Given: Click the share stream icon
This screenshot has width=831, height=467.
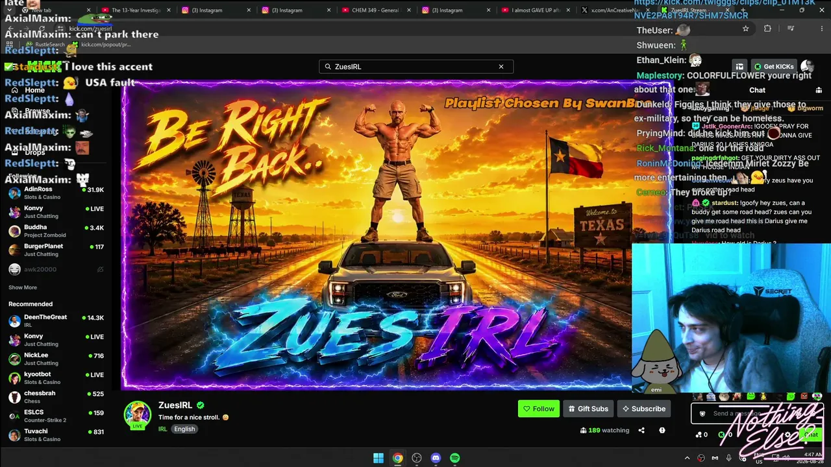Looking at the screenshot, I should pos(641,430).
